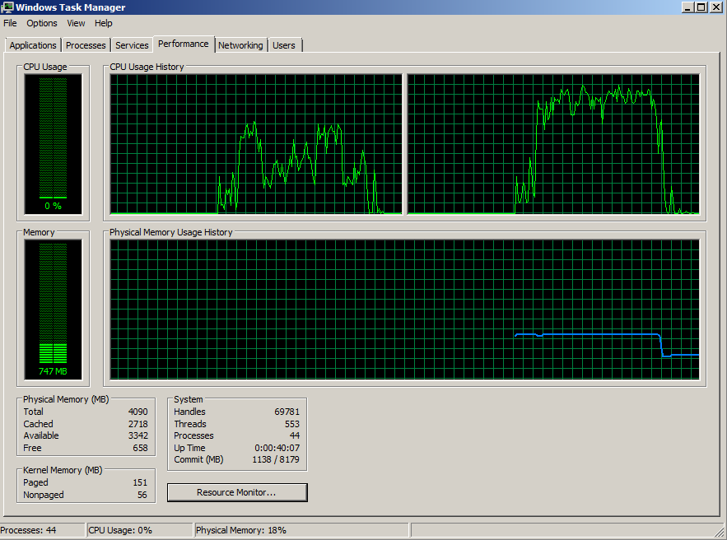The height and width of the screenshot is (540, 727).
Task: Click the Kernel Paged value 151
Action: [x=141, y=482]
